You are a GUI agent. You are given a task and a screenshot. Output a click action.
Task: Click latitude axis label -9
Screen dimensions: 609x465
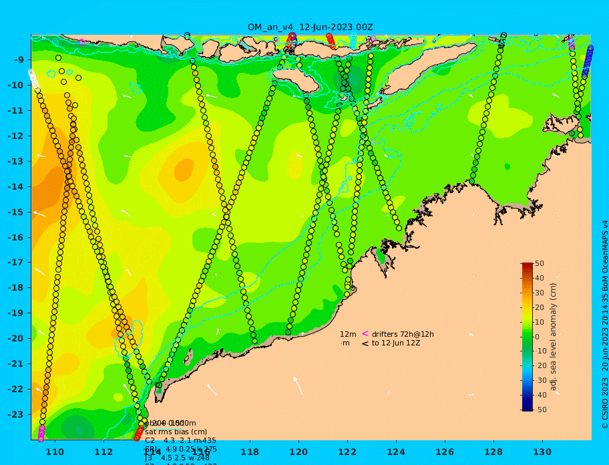(19, 60)
